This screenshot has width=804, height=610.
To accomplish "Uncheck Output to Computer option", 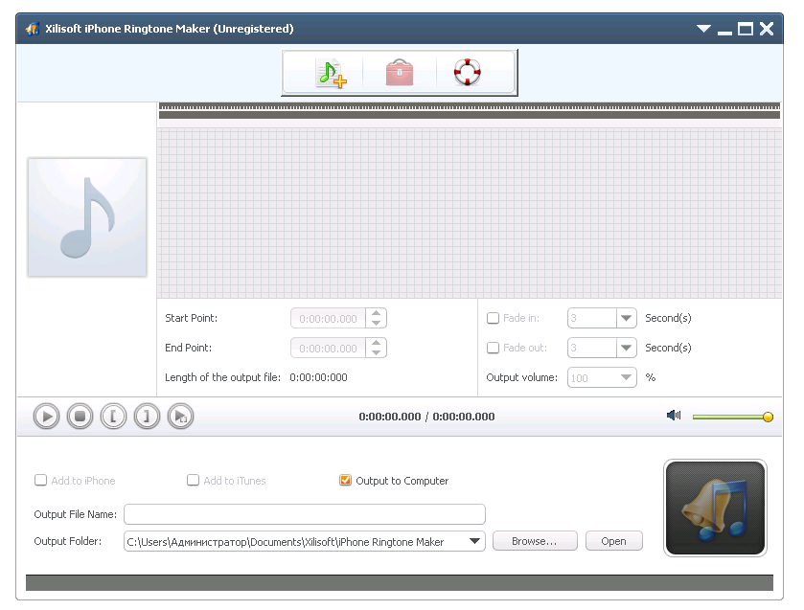I will 345,480.
